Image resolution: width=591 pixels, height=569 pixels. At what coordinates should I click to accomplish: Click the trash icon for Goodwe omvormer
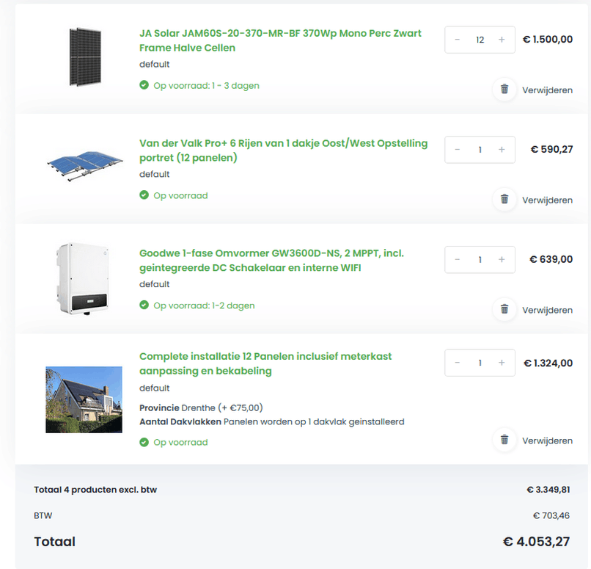point(504,310)
